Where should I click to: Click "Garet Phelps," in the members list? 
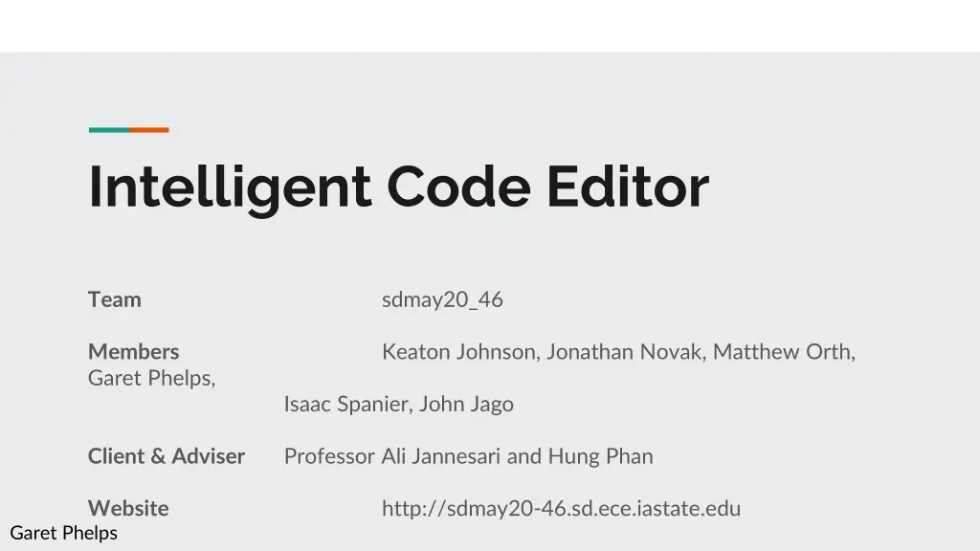pyautogui.click(x=152, y=379)
